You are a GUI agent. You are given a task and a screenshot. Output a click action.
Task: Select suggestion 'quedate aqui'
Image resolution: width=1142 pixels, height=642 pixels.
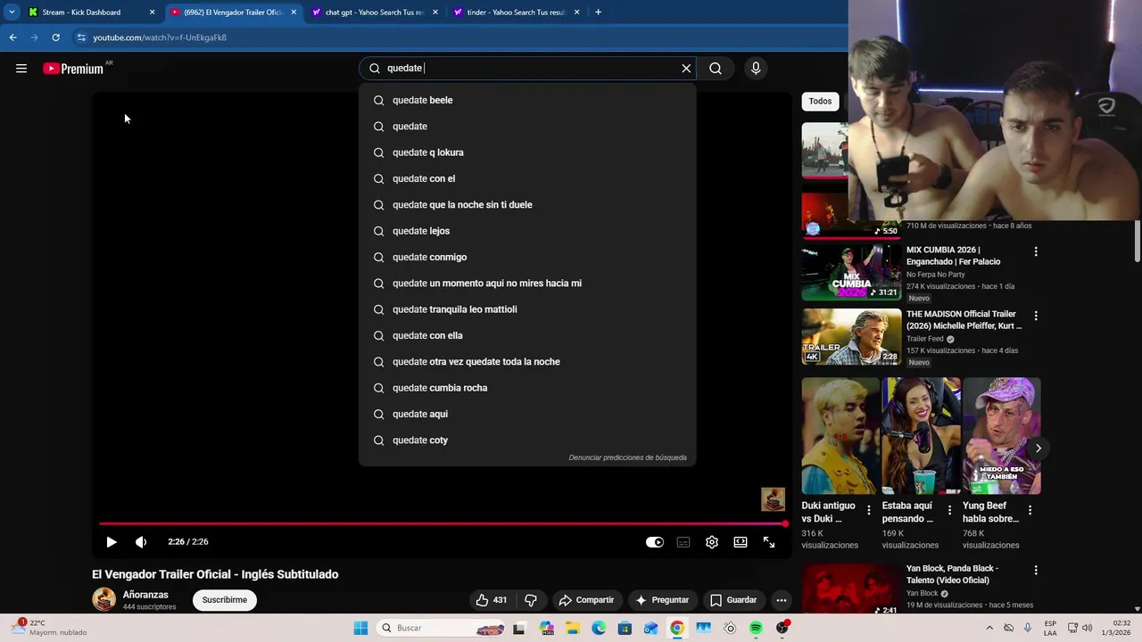tap(527, 414)
